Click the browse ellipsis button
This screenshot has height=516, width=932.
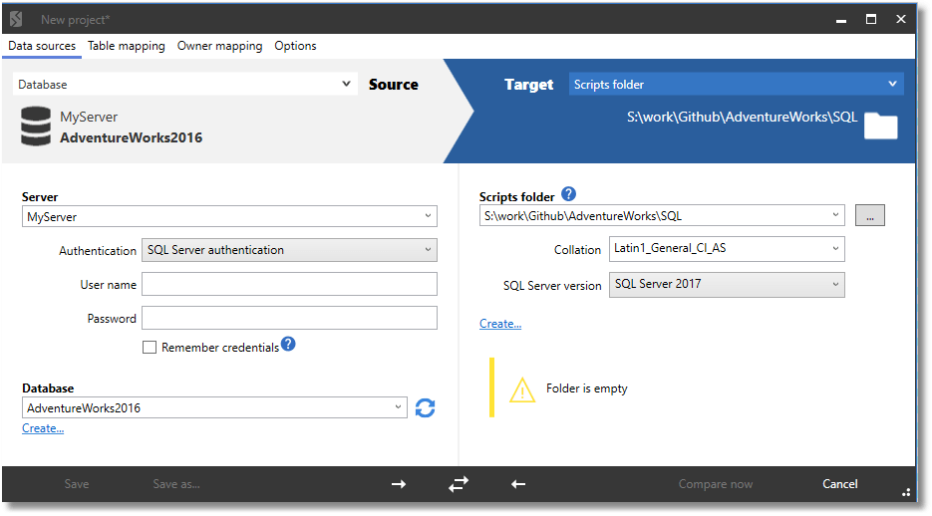point(869,215)
